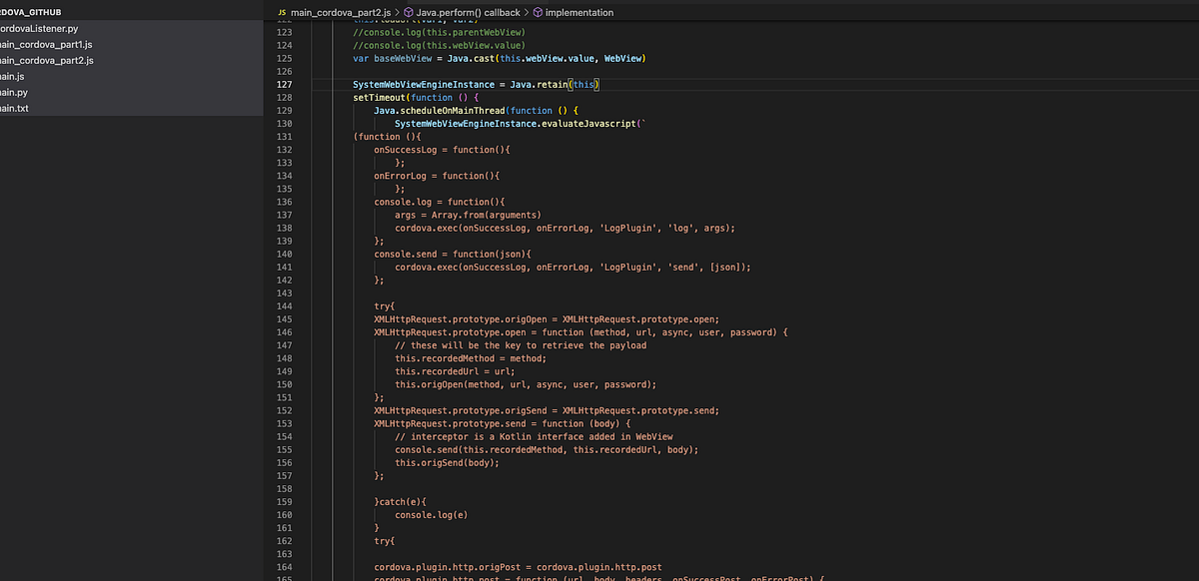Collapse the CORDOVA_GITHUB folder header
Image resolution: width=1199 pixels, height=581 pixels.
click(x=35, y=12)
